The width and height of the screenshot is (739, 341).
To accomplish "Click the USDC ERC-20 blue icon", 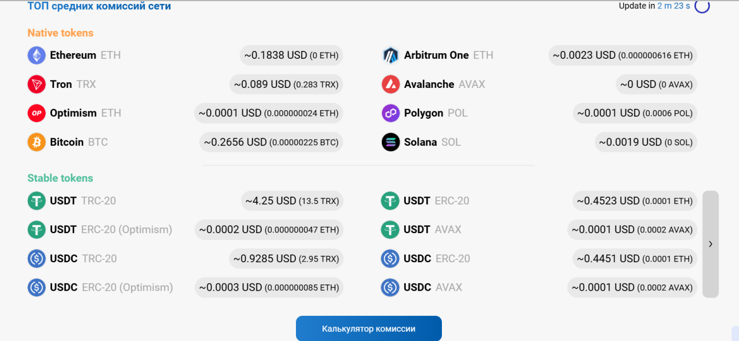I will (390, 258).
